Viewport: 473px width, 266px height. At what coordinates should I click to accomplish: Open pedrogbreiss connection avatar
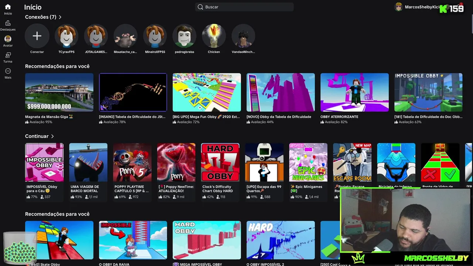(x=184, y=36)
